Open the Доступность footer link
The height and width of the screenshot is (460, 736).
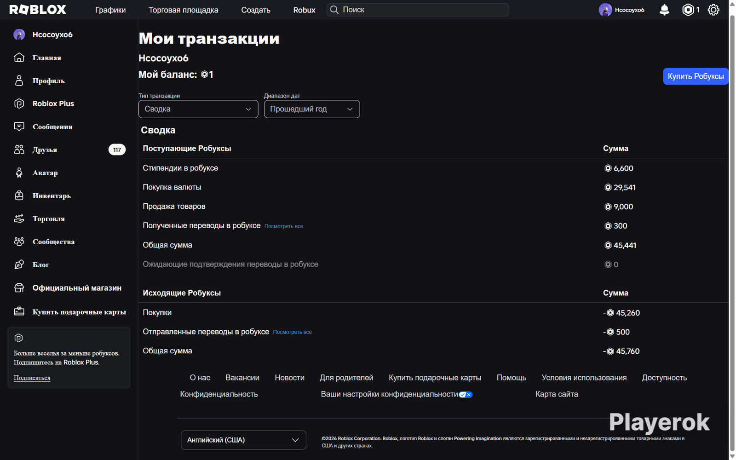coord(665,378)
